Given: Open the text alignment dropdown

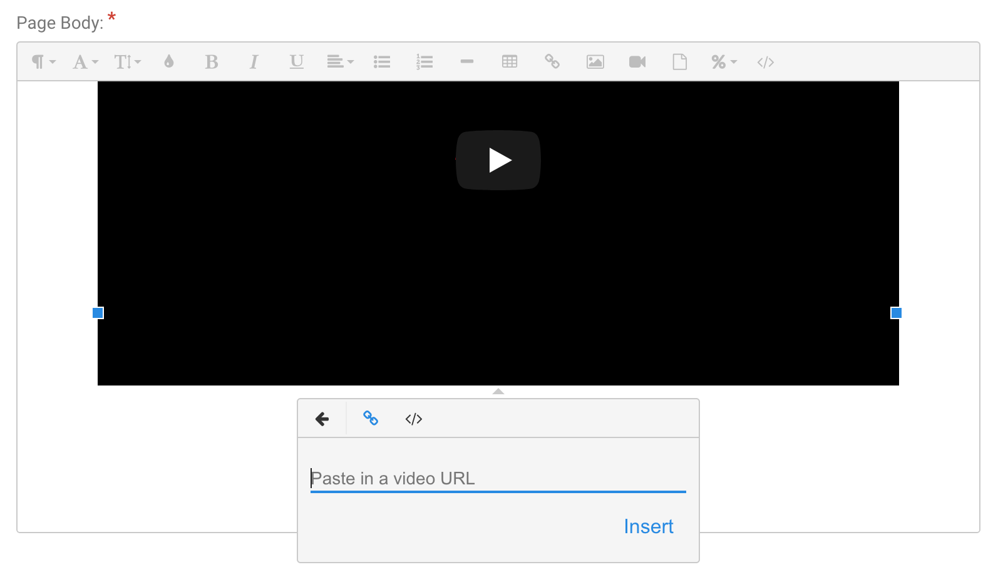Looking at the screenshot, I should pyautogui.click(x=340, y=62).
